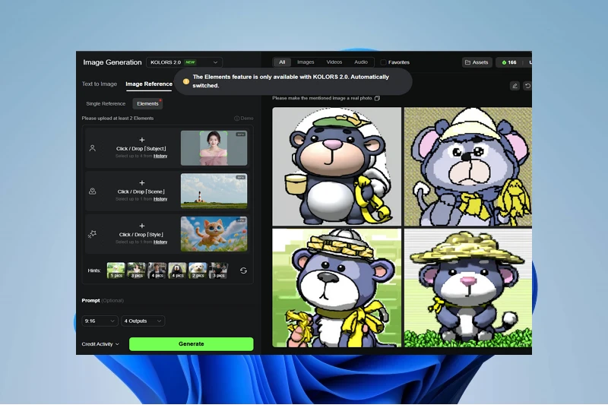Click the green Generate button
The width and height of the screenshot is (608, 405).
192,344
